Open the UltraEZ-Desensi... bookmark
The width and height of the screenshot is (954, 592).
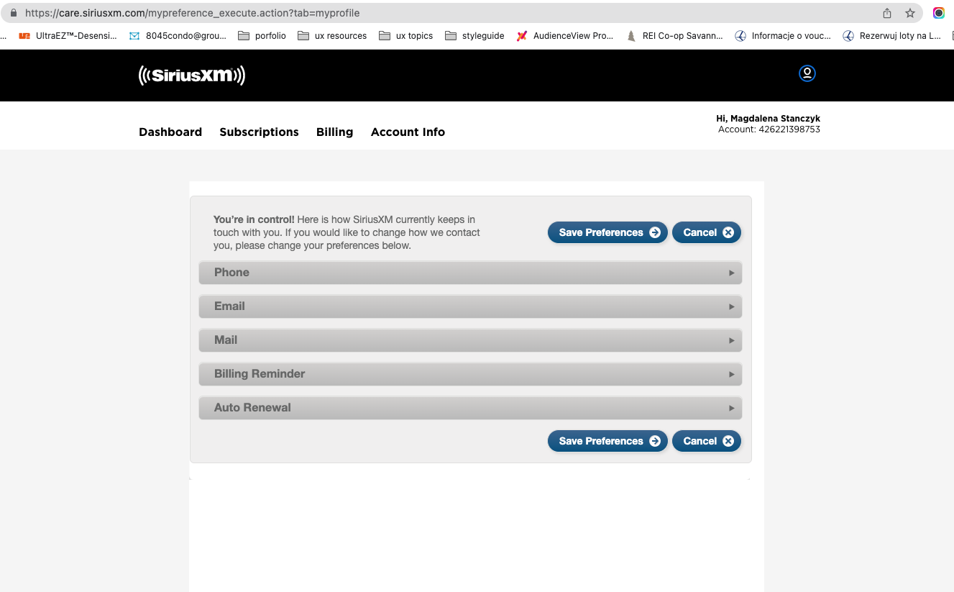click(68, 35)
